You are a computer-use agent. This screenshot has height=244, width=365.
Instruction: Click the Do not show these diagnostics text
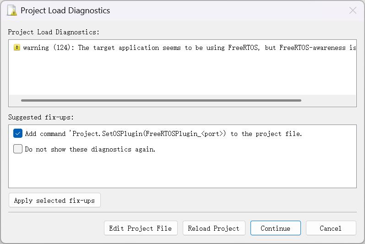90,149
